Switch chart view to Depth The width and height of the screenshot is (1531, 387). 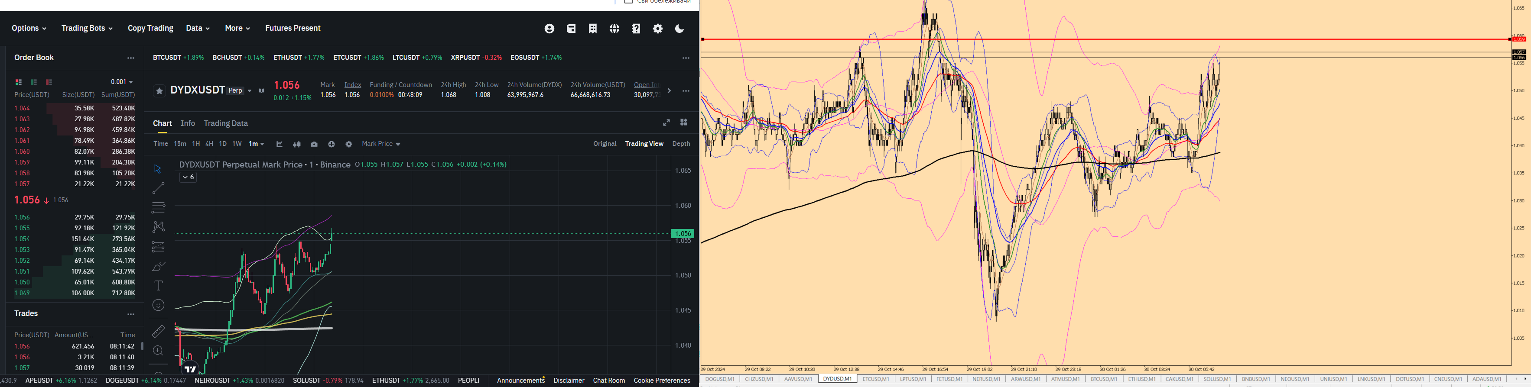pyautogui.click(x=681, y=144)
